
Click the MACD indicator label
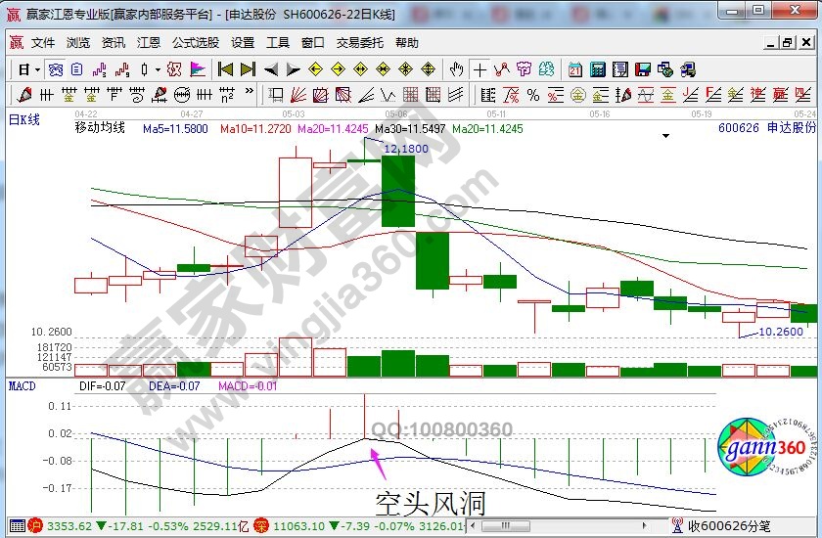pos(22,385)
